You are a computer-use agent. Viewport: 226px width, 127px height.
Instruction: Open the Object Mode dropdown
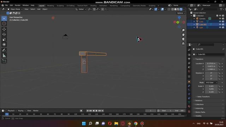(x=15, y=9)
